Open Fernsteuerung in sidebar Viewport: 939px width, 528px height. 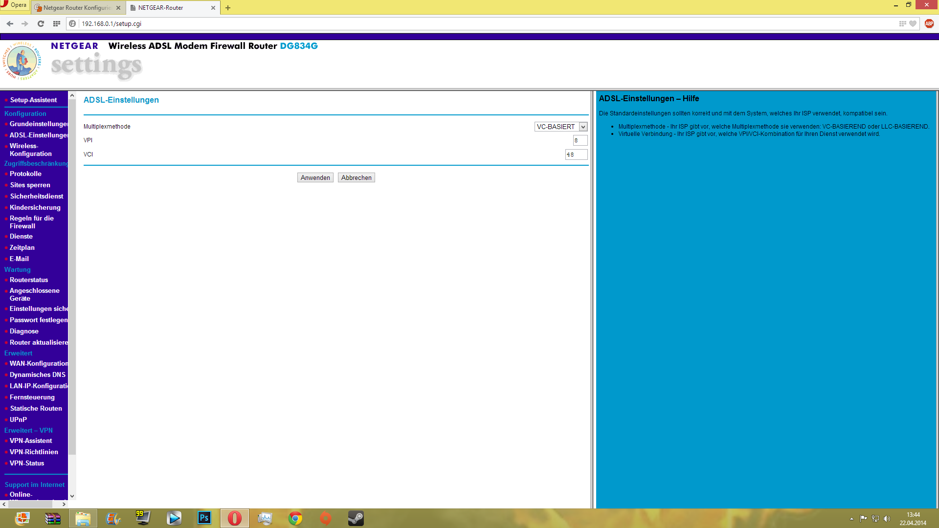point(32,397)
